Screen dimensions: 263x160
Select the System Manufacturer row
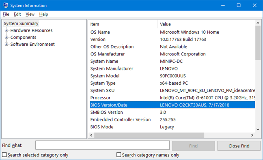point(172,68)
